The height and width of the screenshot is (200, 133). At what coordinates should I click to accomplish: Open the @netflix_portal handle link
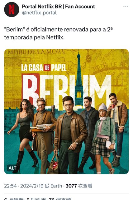coord(39,13)
